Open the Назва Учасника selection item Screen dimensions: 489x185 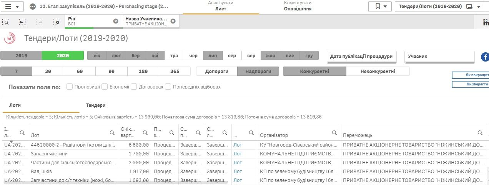coord(146,21)
